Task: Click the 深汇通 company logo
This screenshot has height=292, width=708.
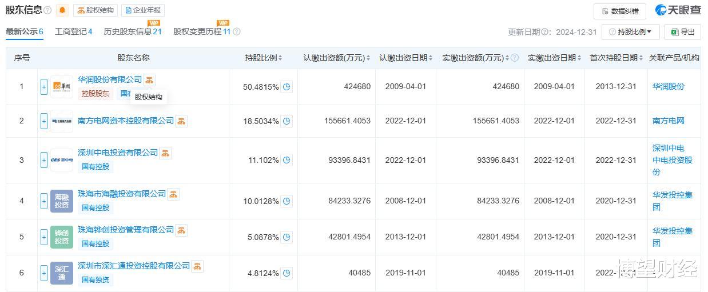Action: (62, 273)
